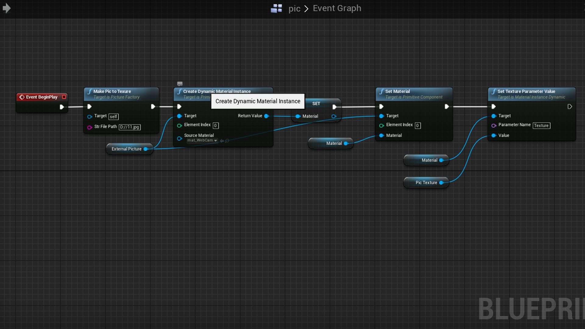Screen dimensions: 585x329
Task: Click the red delegate square on Event BeginPlay
Action: click(64, 97)
